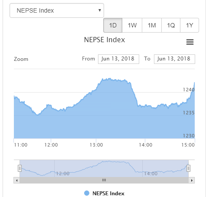Choose the 1Q quarterly range

coord(171,25)
